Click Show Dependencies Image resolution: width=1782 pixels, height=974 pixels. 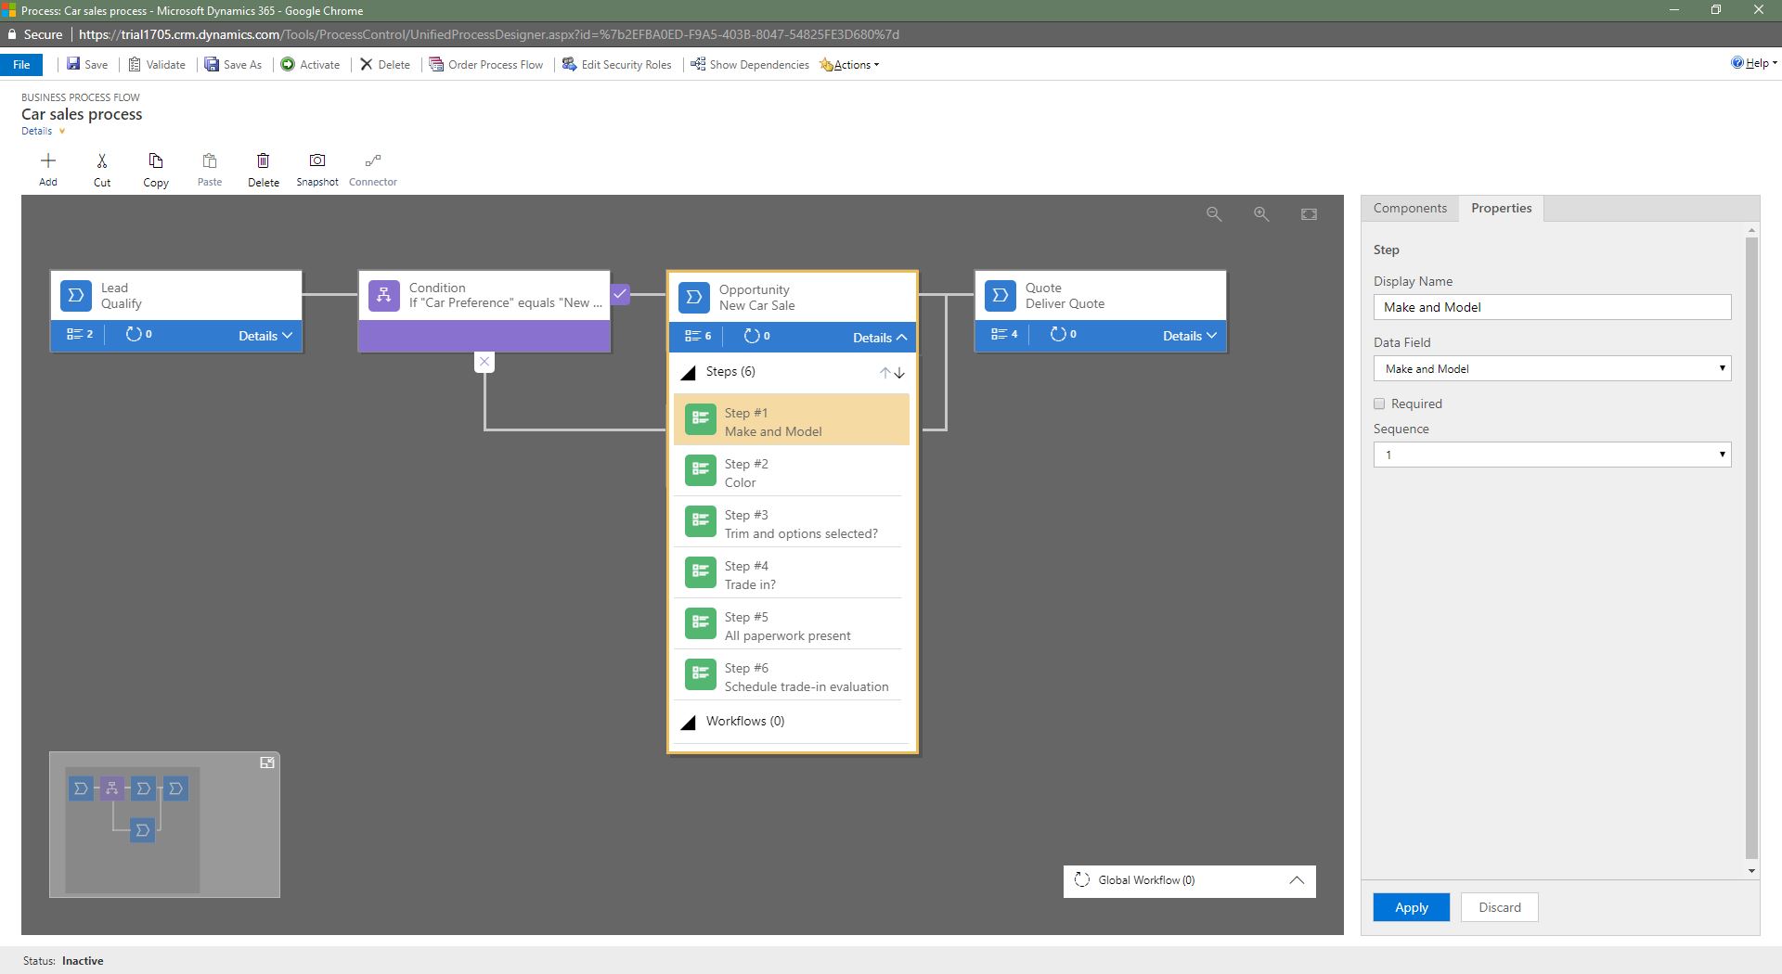coord(750,64)
